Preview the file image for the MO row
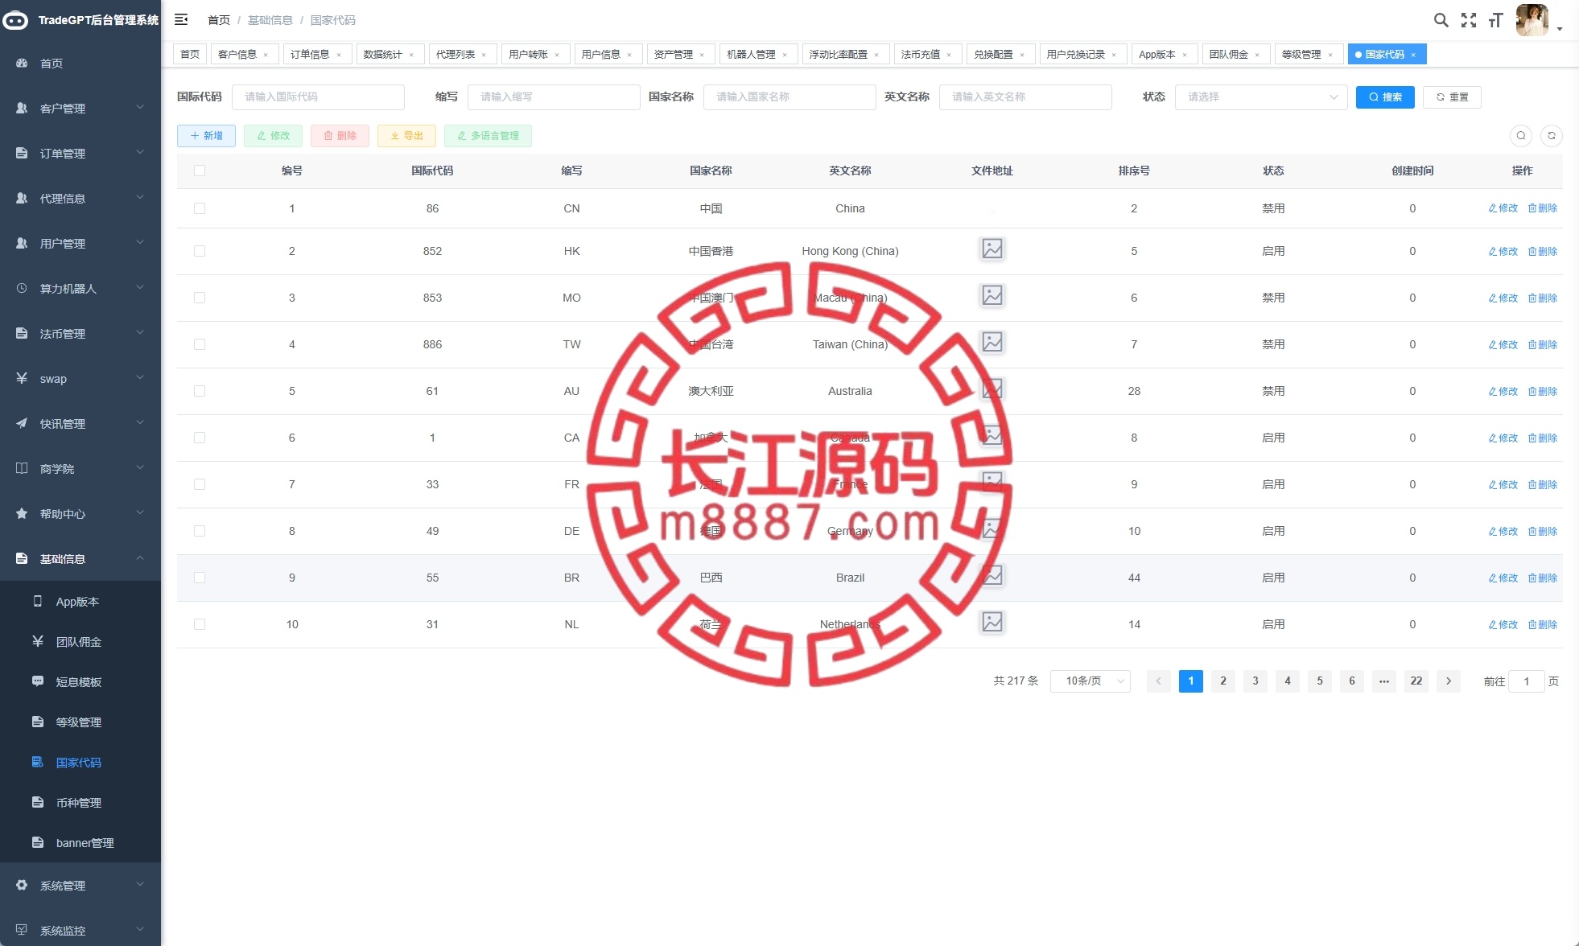This screenshot has width=1579, height=946. coord(992,296)
